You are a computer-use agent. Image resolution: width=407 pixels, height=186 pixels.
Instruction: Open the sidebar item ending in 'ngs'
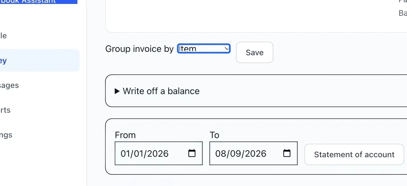coord(6,135)
